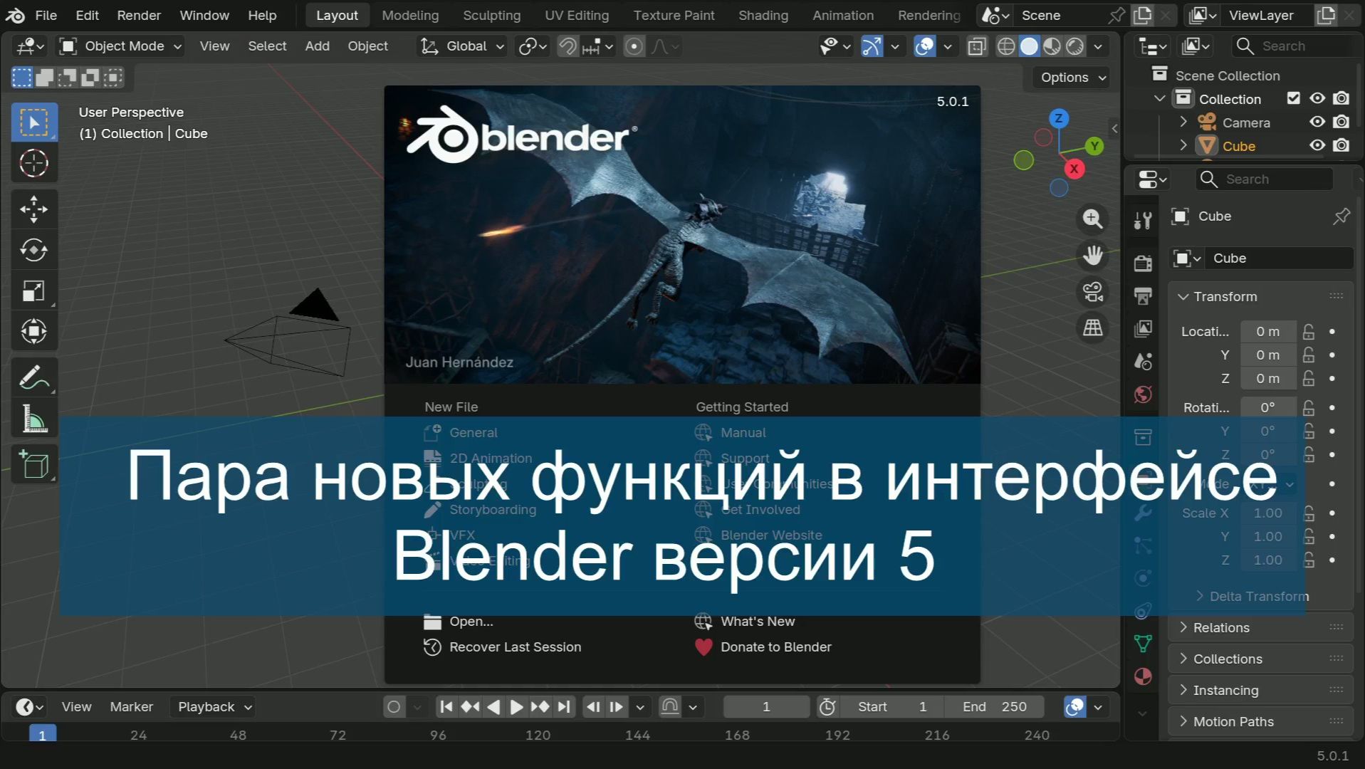Select the Measure tool

click(x=33, y=417)
